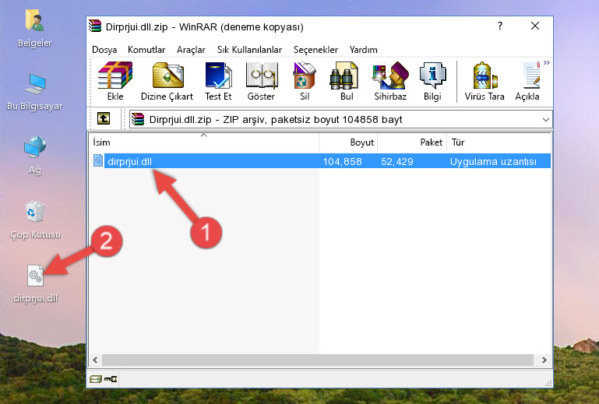Launch the Sihirbaz wizard

[x=390, y=81]
